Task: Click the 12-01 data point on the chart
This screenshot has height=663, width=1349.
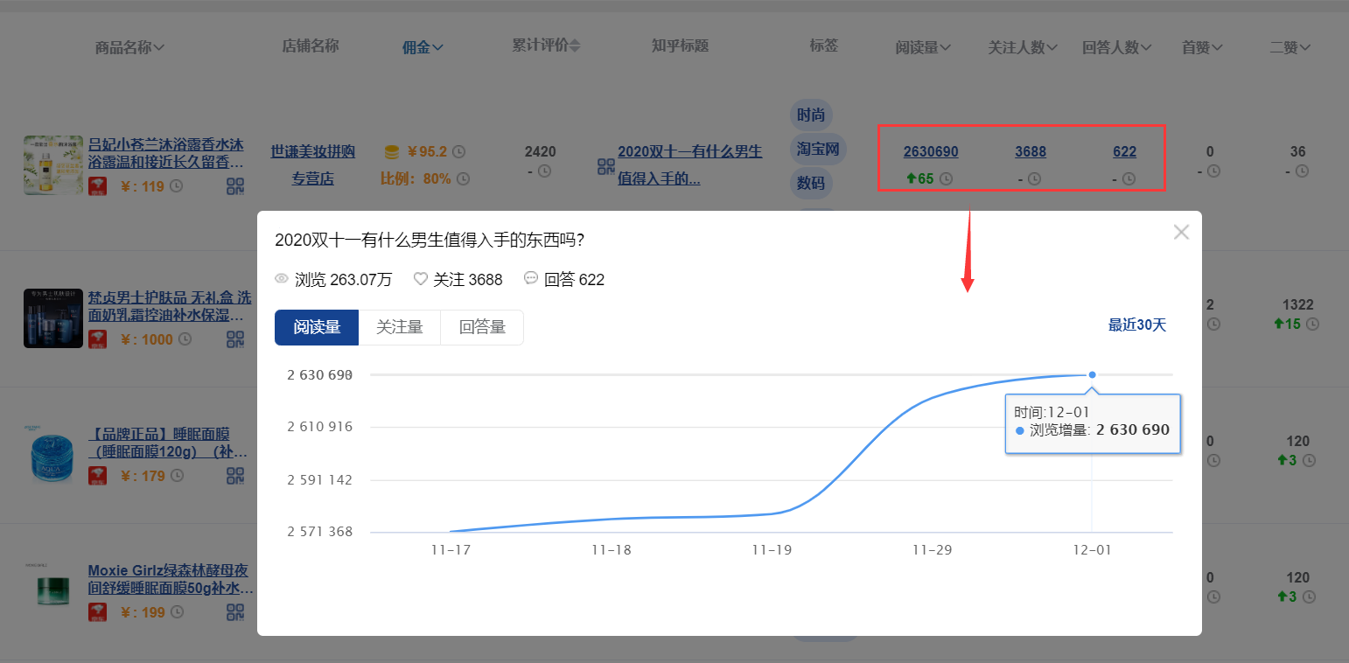Action: (x=1092, y=374)
